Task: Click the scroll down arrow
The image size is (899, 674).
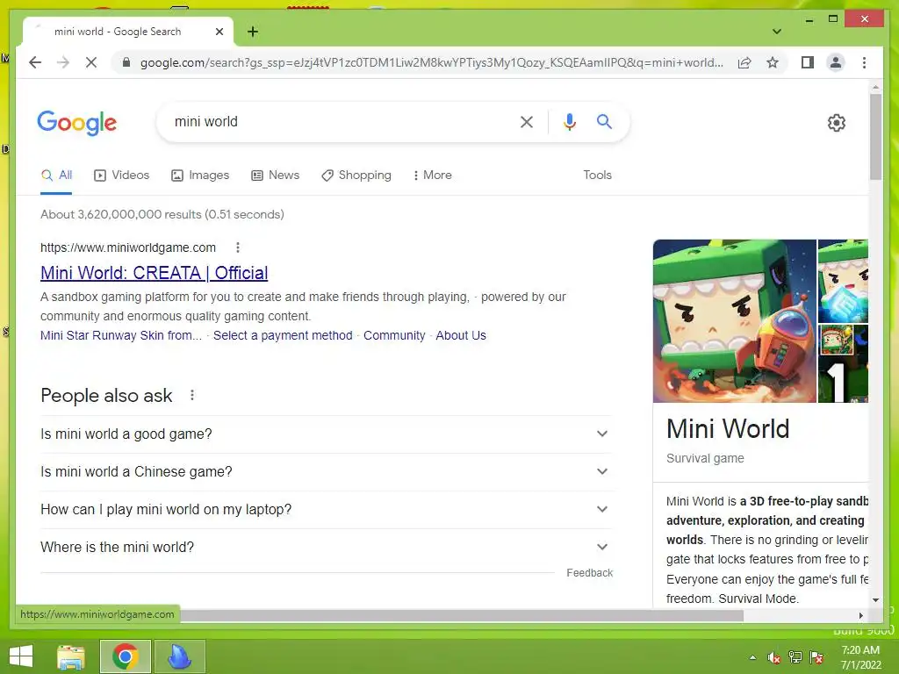Action: [x=875, y=600]
